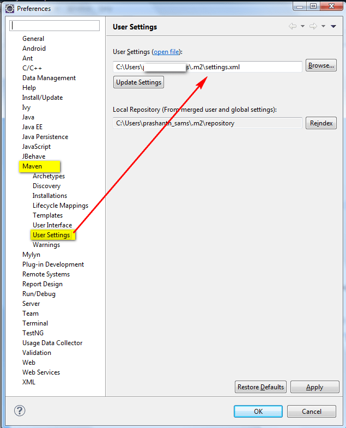Open Plug-in Development preferences
Image resolution: width=346 pixels, height=428 pixels.
pos(53,265)
